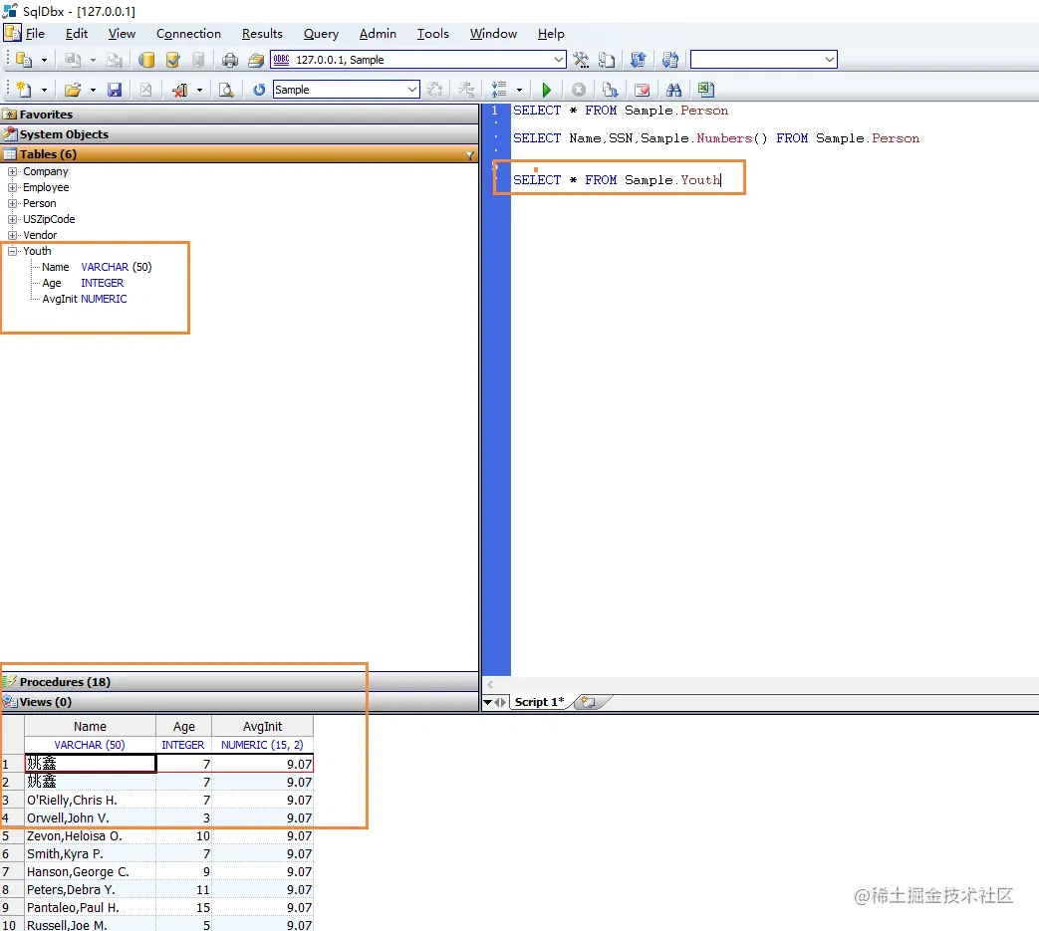The width and height of the screenshot is (1039, 931).
Task: Click the cell Pantaleo,Paul H.
Action: [x=90, y=908]
